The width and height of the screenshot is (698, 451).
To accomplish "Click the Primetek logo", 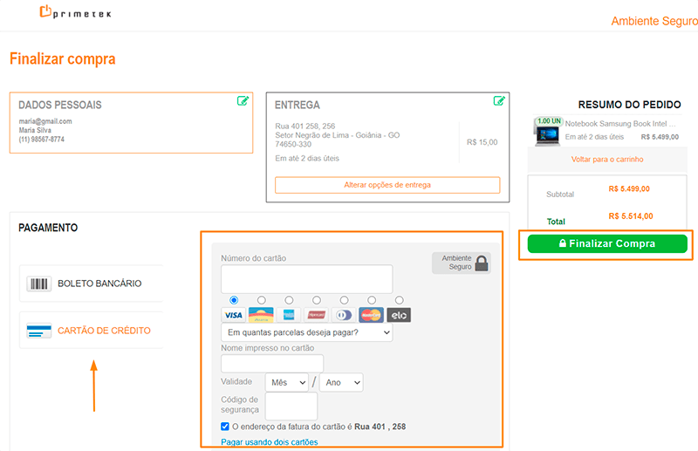I will 75,13.
